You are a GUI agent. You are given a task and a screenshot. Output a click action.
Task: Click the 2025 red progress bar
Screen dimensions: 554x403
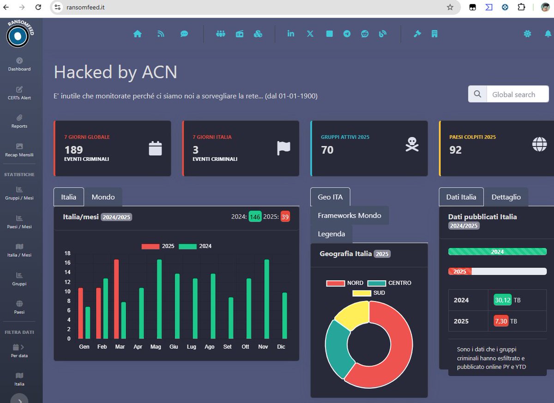(x=460, y=272)
